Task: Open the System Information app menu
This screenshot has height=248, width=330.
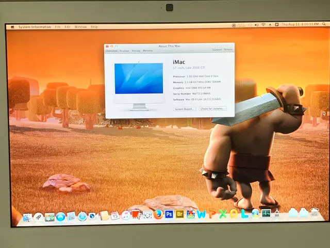Action: pyautogui.click(x=35, y=27)
